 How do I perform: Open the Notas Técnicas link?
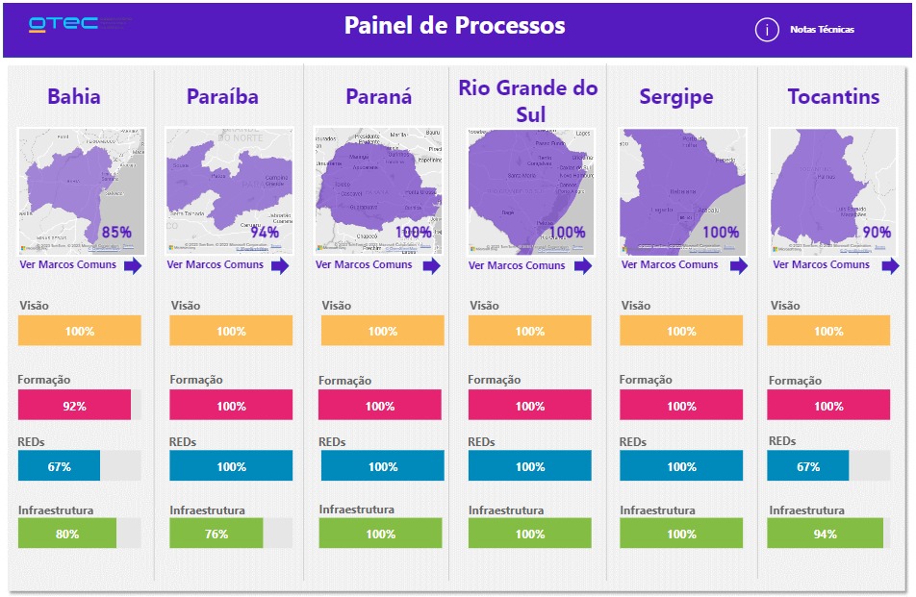[x=822, y=30]
